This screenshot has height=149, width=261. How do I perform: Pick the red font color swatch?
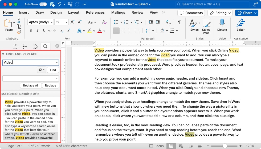click(x=100, y=31)
